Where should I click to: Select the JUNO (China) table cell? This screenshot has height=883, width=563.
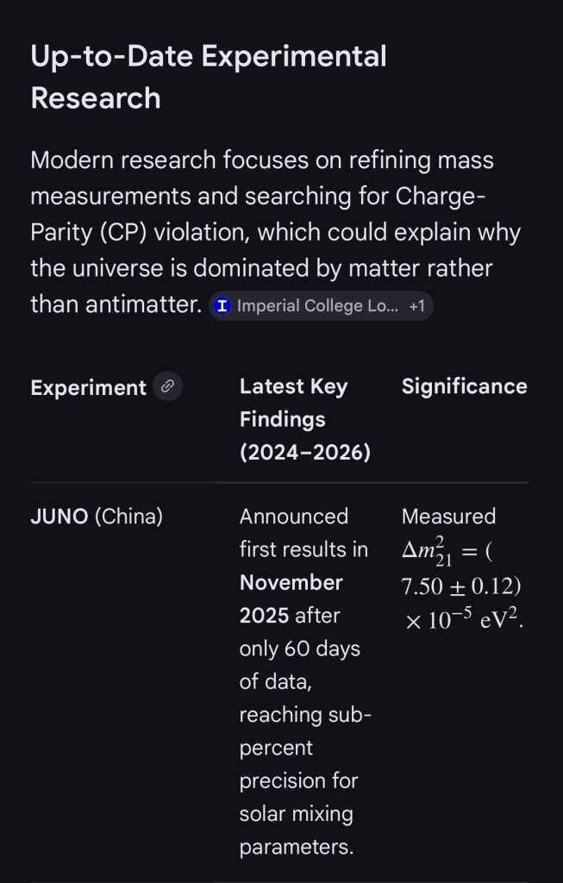point(97,517)
